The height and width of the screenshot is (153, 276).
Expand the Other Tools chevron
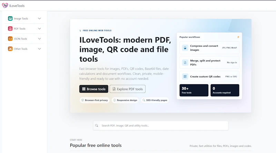point(39,49)
